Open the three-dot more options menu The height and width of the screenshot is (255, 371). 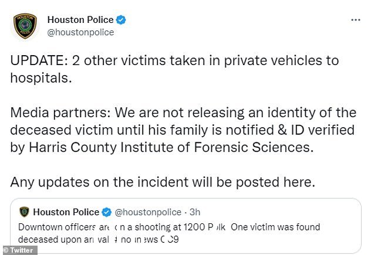(x=355, y=20)
